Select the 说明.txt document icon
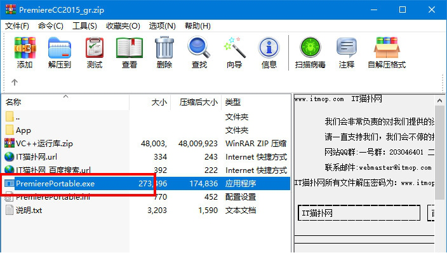 [10, 210]
